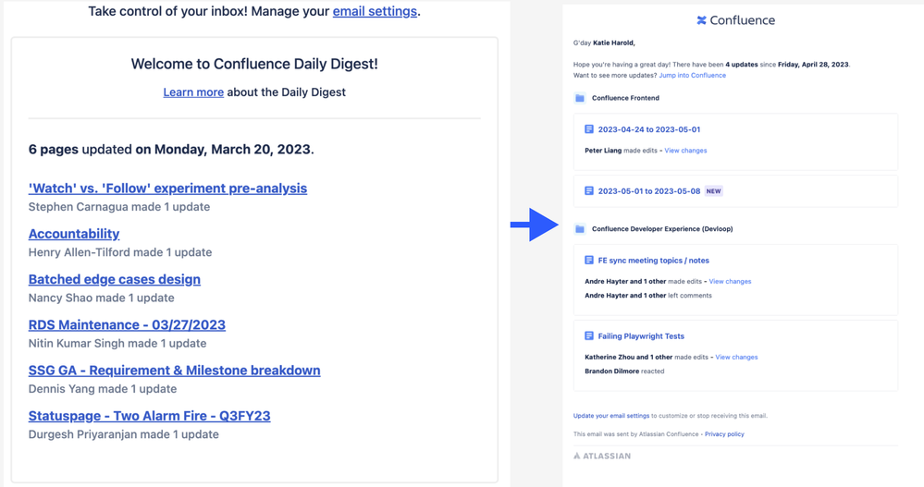Open 'Watch' vs. 'Follow' experiment pre-analysis page

click(x=168, y=188)
